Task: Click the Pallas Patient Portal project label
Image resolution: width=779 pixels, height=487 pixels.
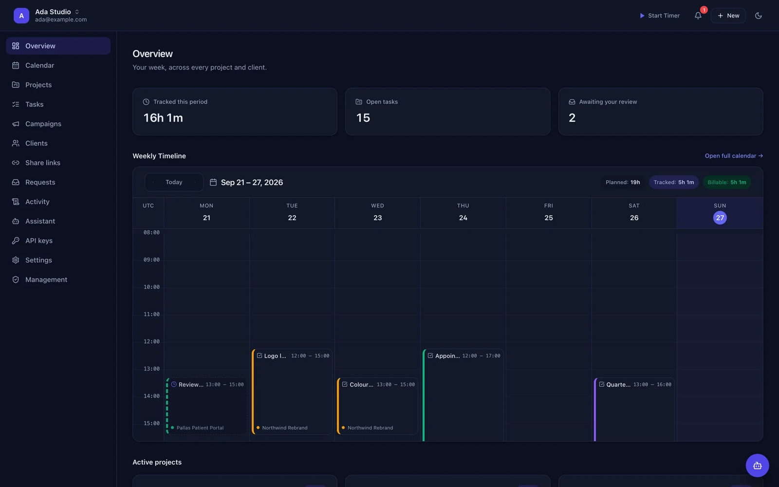Action: point(200,428)
